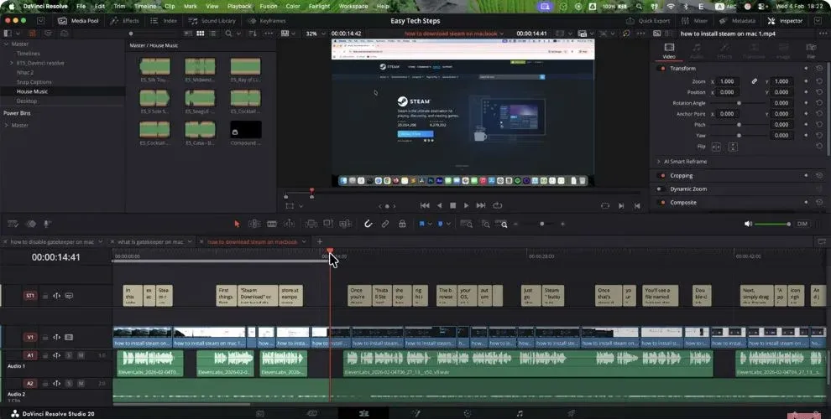
Task: Stop playback with the square button
Action: coord(452,205)
